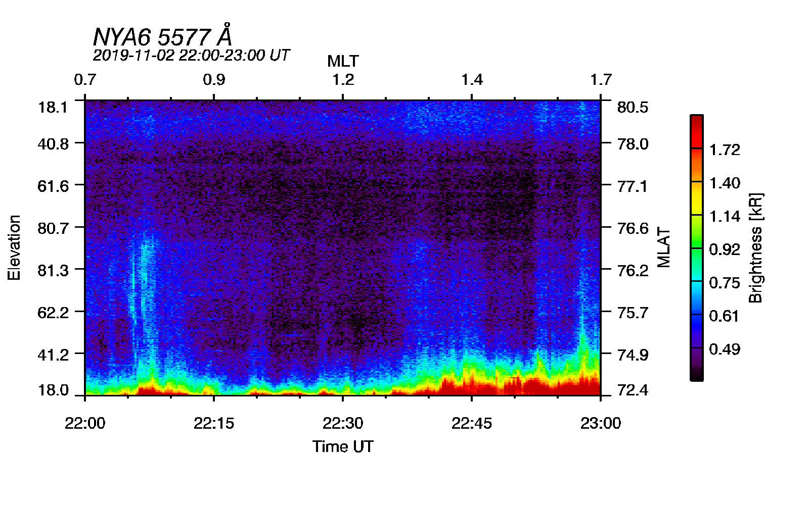Screen dimensions: 809x505
Task: Click MLT tick value '0.7'
Action: coord(85,80)
